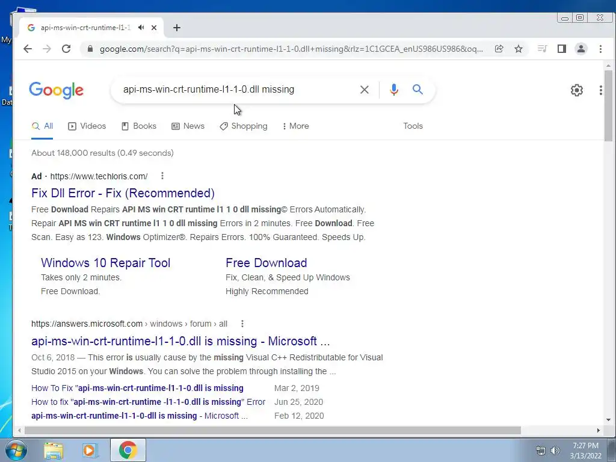Screen dimensions: 616x462
Task: Open the media control icon in toolbar
Action: (542, 49)
